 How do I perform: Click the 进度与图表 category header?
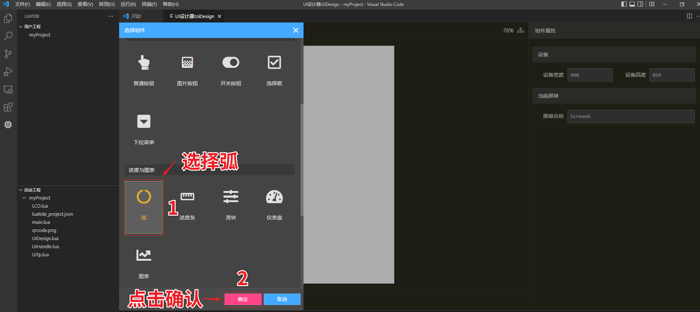click(x=209, y=170)
